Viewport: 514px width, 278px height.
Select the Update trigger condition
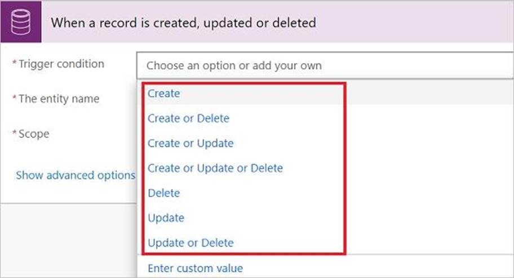click(166, 217)
